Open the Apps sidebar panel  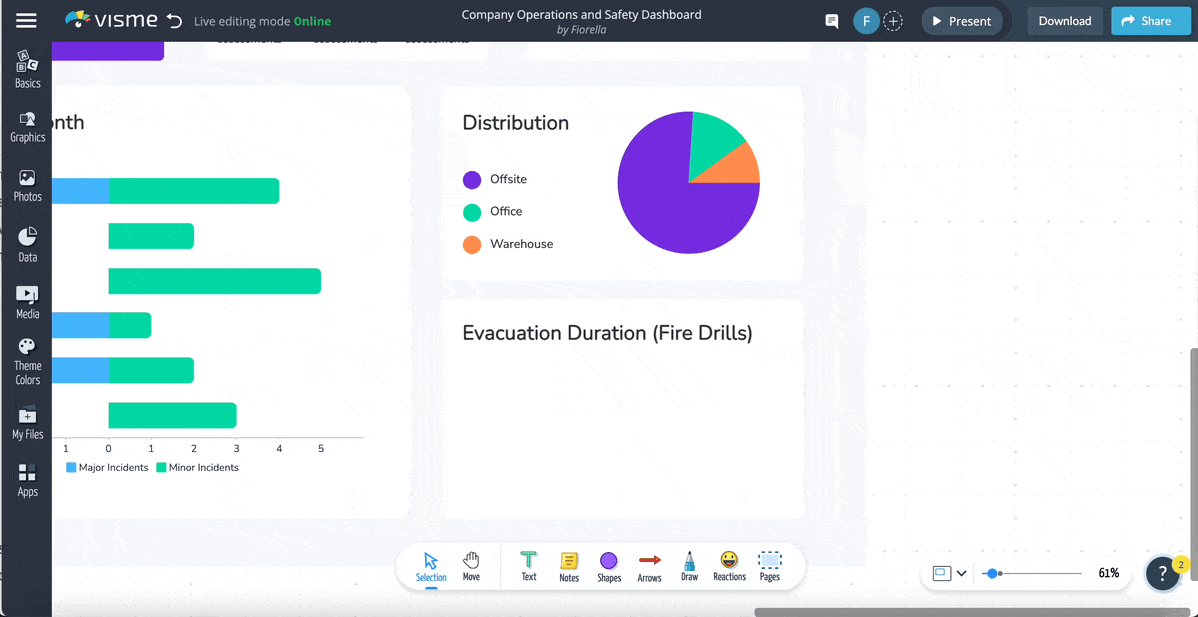(x=27, y=480)
